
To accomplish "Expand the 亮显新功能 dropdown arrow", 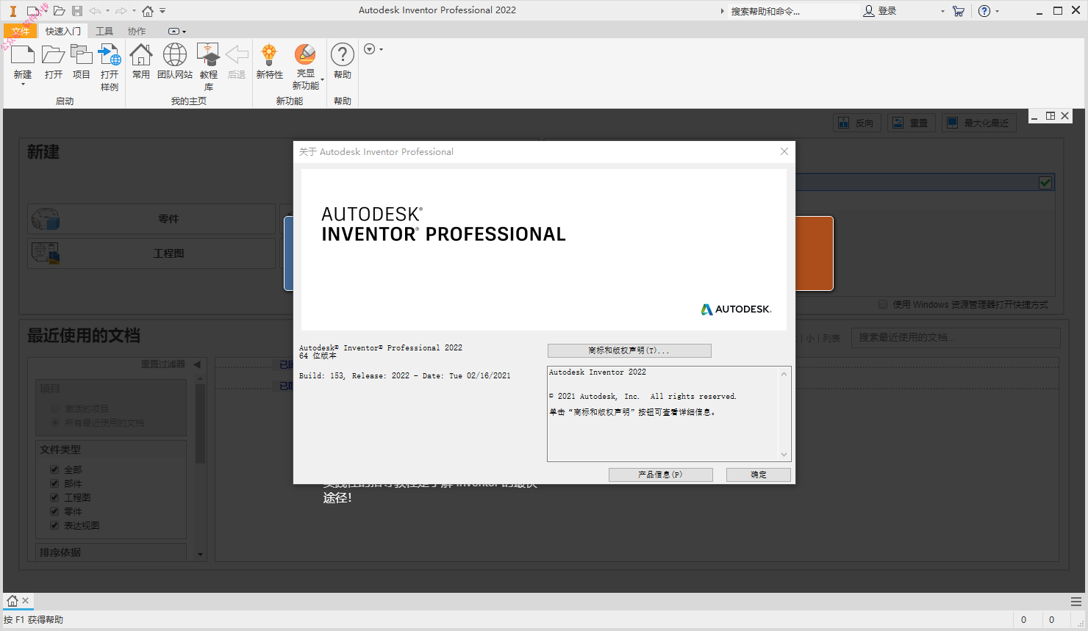I will click(322, 80).
